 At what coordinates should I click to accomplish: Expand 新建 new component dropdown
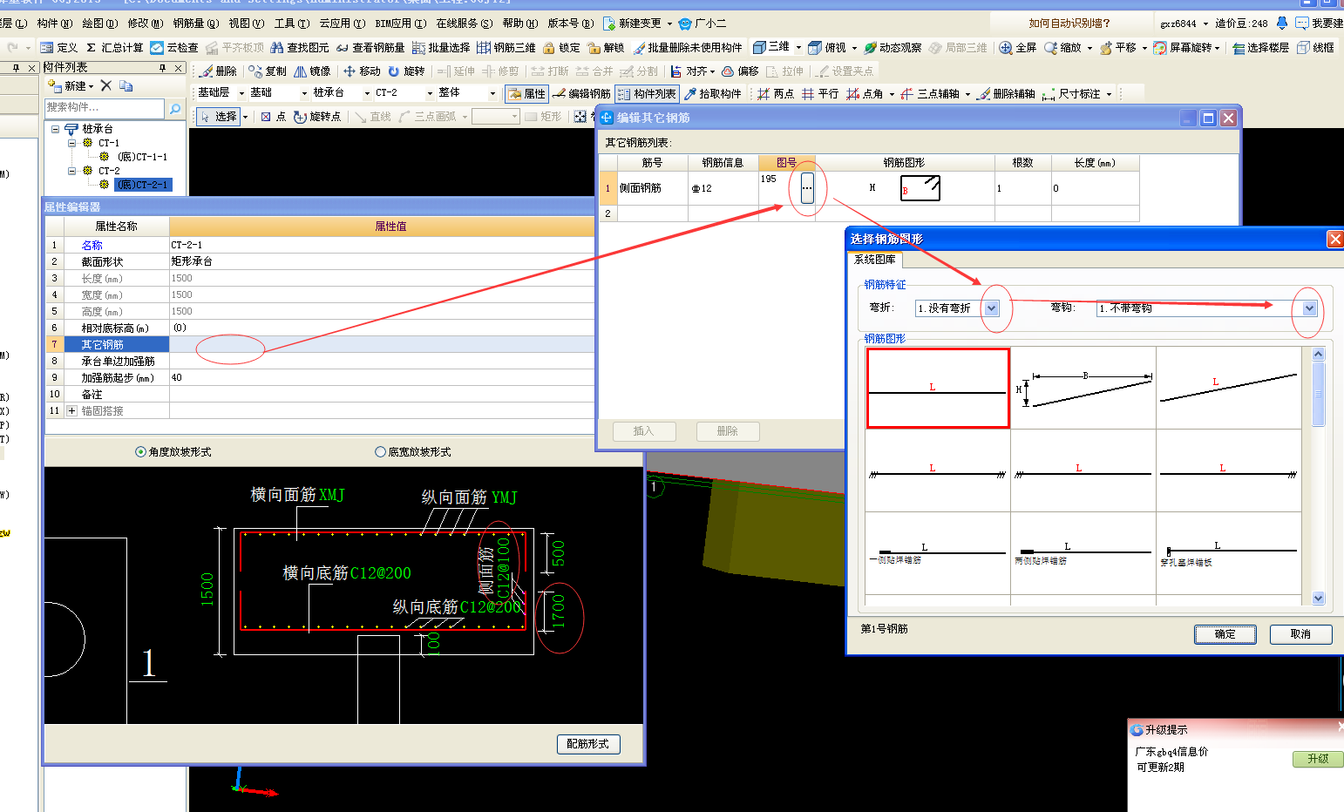click(90, 86)
